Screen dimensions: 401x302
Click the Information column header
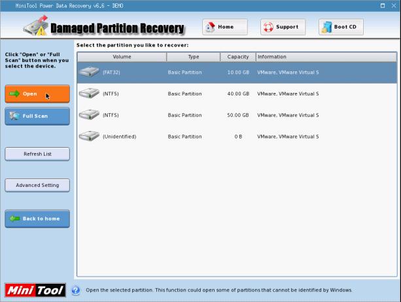[x=326, y=57]
